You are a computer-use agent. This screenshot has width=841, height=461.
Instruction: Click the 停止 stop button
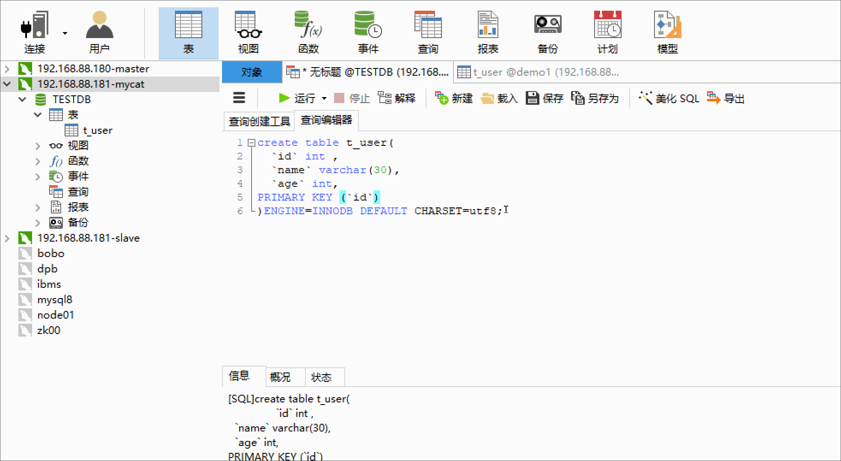(x=352, y=98)
